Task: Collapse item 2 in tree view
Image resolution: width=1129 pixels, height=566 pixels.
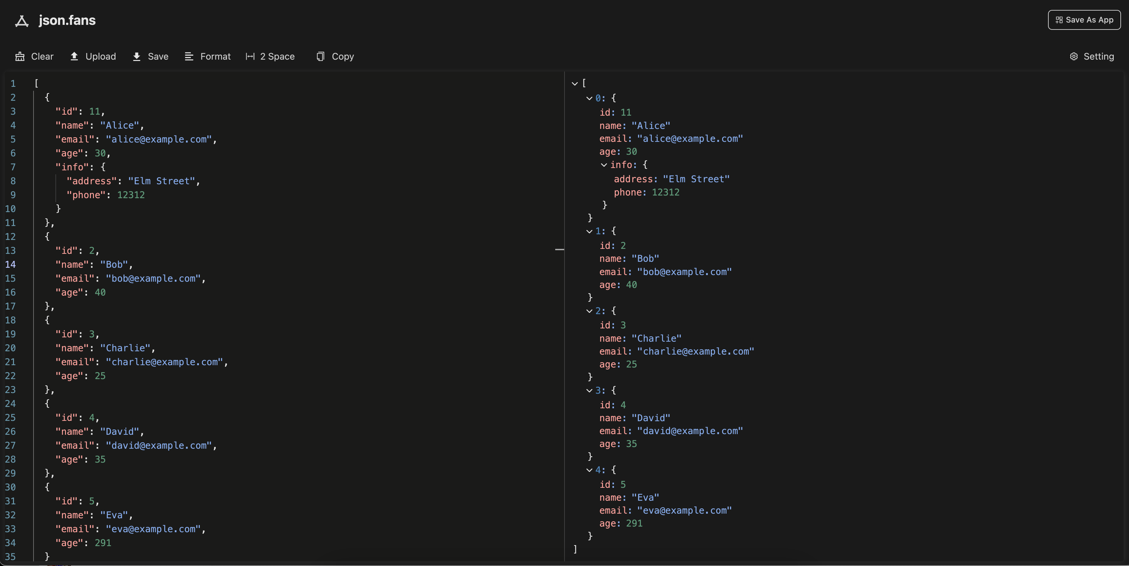Action: click(x=589, y=311)
